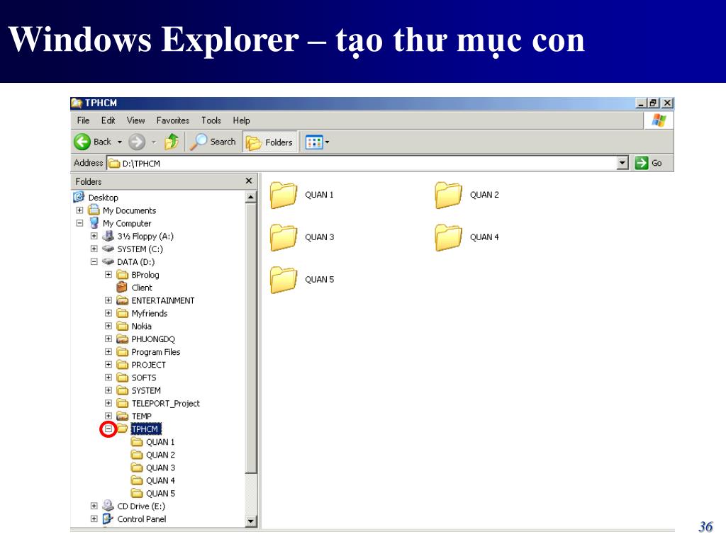Select SYSTEM (C:) drive icon
The image size is (726, 544).
coord(108,249)
